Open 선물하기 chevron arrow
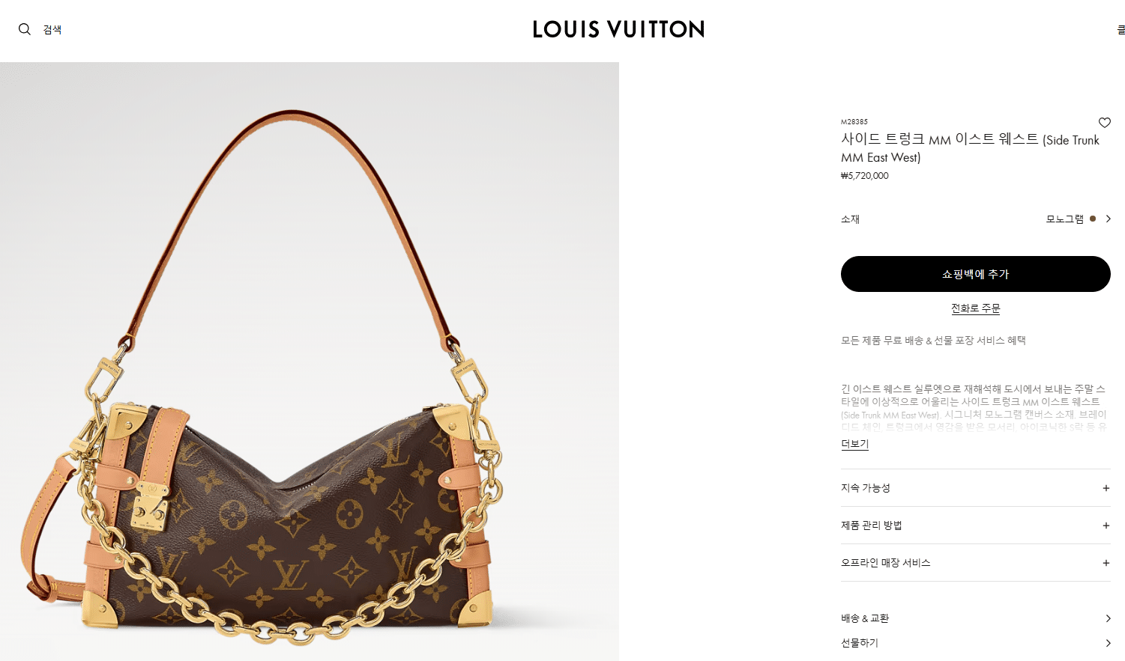This screenshot has height=661, width=1125. pos(1108,643)
